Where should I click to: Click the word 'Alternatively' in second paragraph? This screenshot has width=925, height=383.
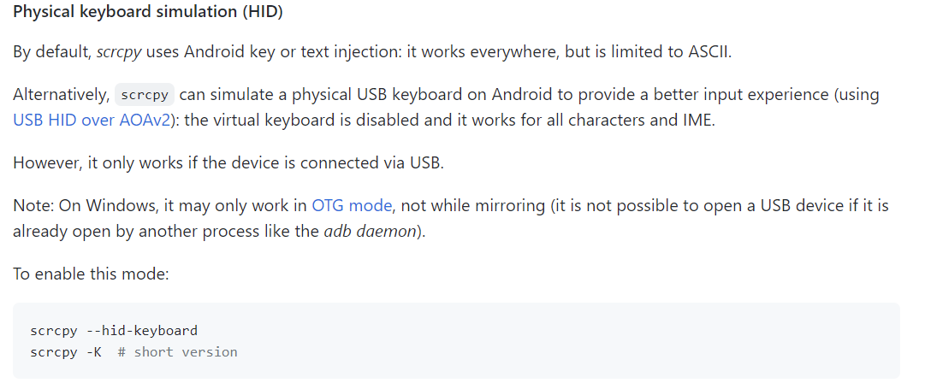[60, 95]
